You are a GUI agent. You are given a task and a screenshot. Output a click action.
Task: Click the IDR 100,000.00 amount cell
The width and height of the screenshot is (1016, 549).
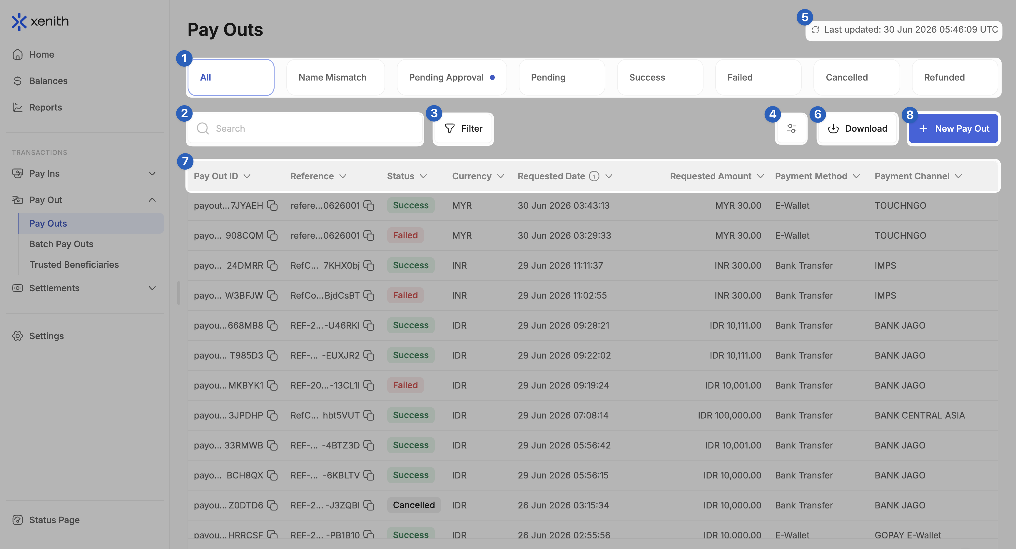(729, 415)
